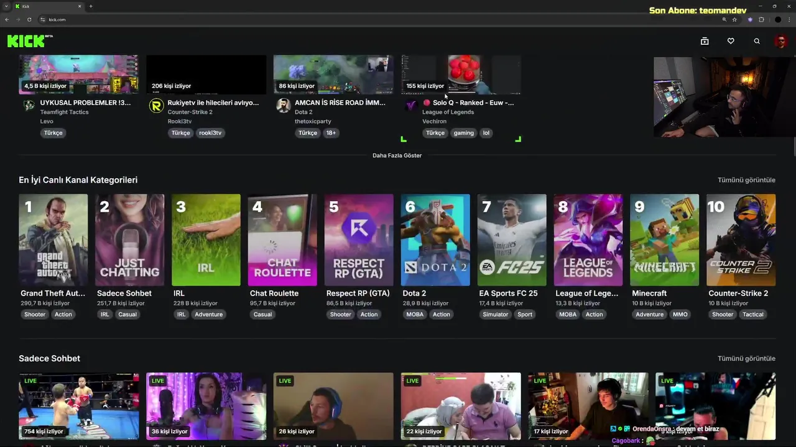Click Daha Fazla Göster link

coord(397,155)
